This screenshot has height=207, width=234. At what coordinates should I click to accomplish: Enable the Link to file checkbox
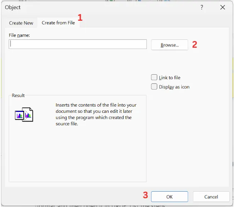[x=154, y=78]
